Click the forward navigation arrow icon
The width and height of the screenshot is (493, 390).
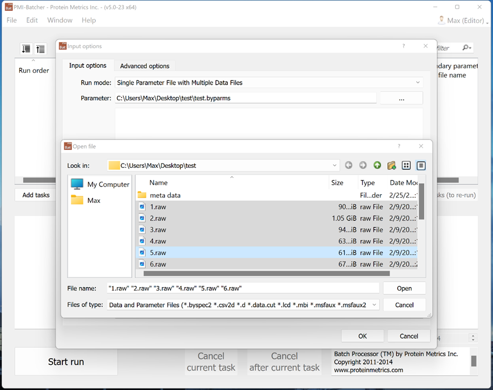click(363, 165)
